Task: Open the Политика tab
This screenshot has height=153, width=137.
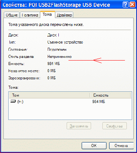Action: coord(30,15)
